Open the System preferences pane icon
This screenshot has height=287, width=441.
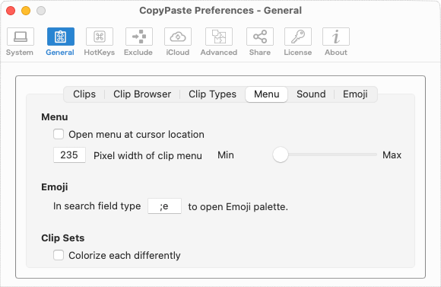pyautogui.click(x=21, y=37)
